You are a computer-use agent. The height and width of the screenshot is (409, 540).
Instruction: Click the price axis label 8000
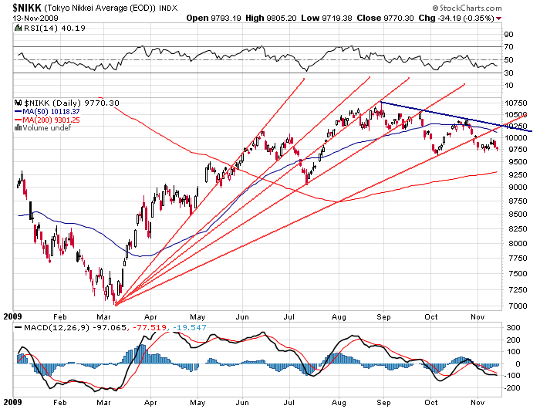click(518, 243)
